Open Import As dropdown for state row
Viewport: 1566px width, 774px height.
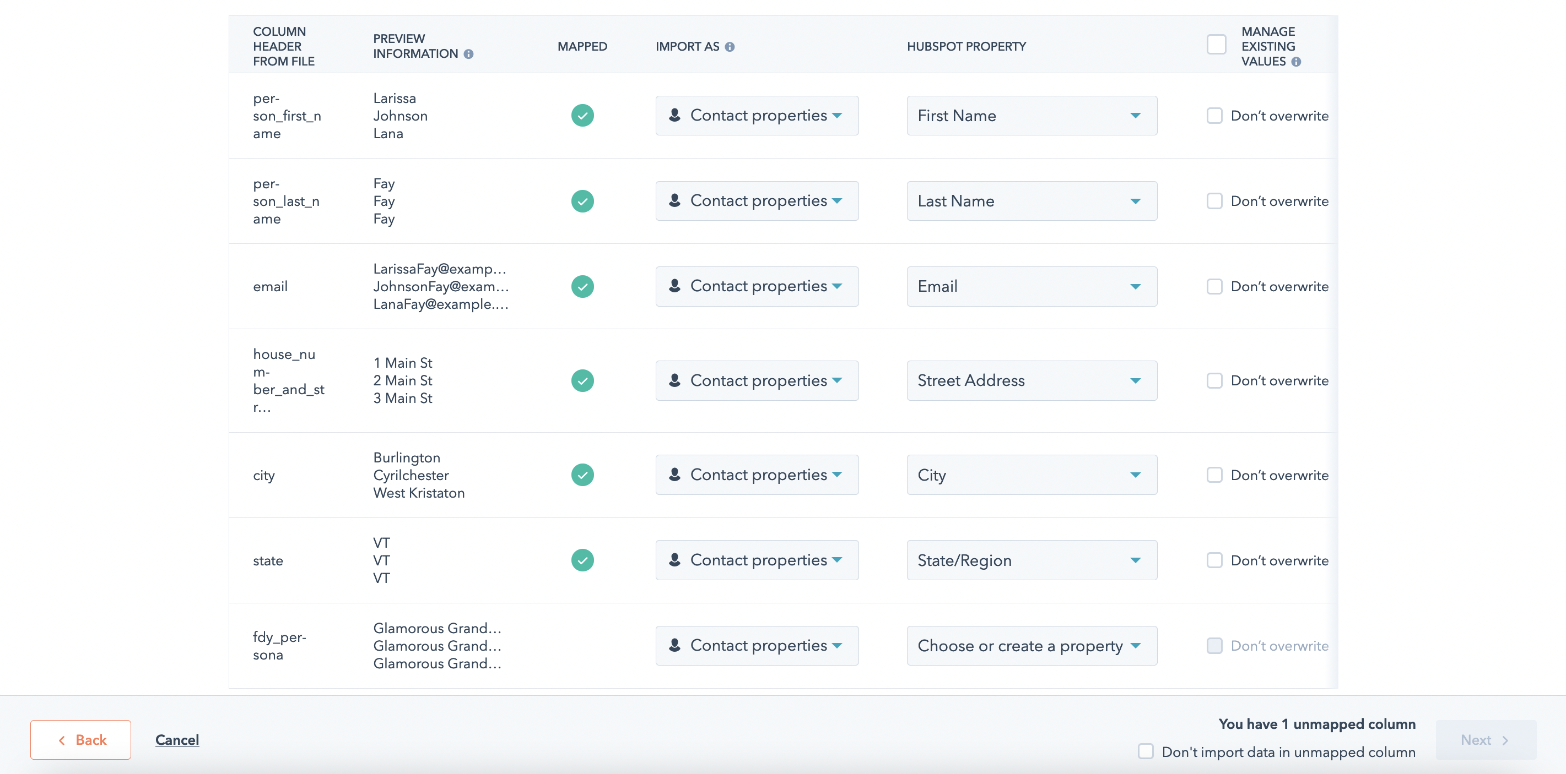(757, 559)
